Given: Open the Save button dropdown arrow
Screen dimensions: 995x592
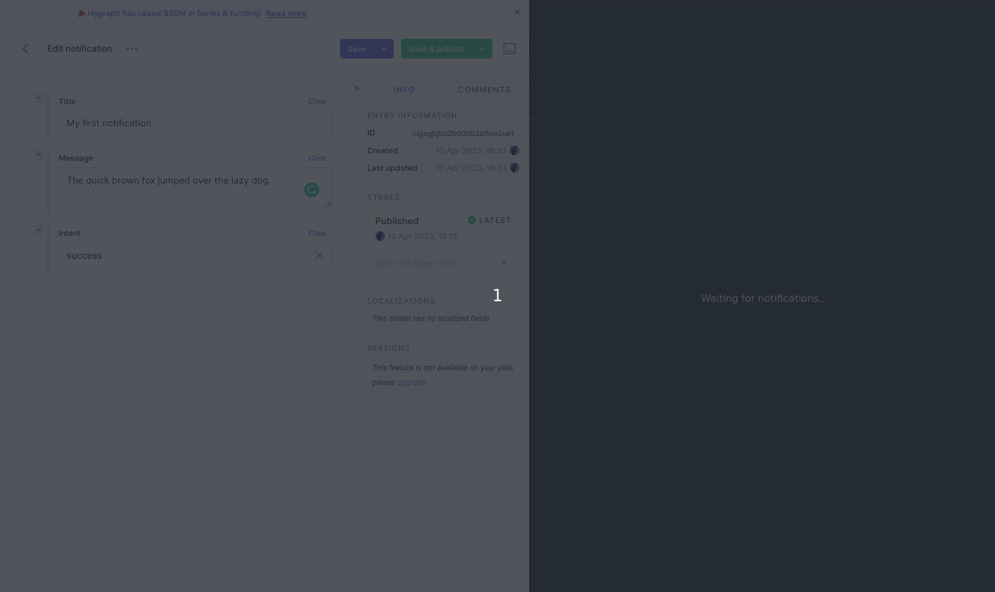Looking at the screenshot, I should [383, 49].
